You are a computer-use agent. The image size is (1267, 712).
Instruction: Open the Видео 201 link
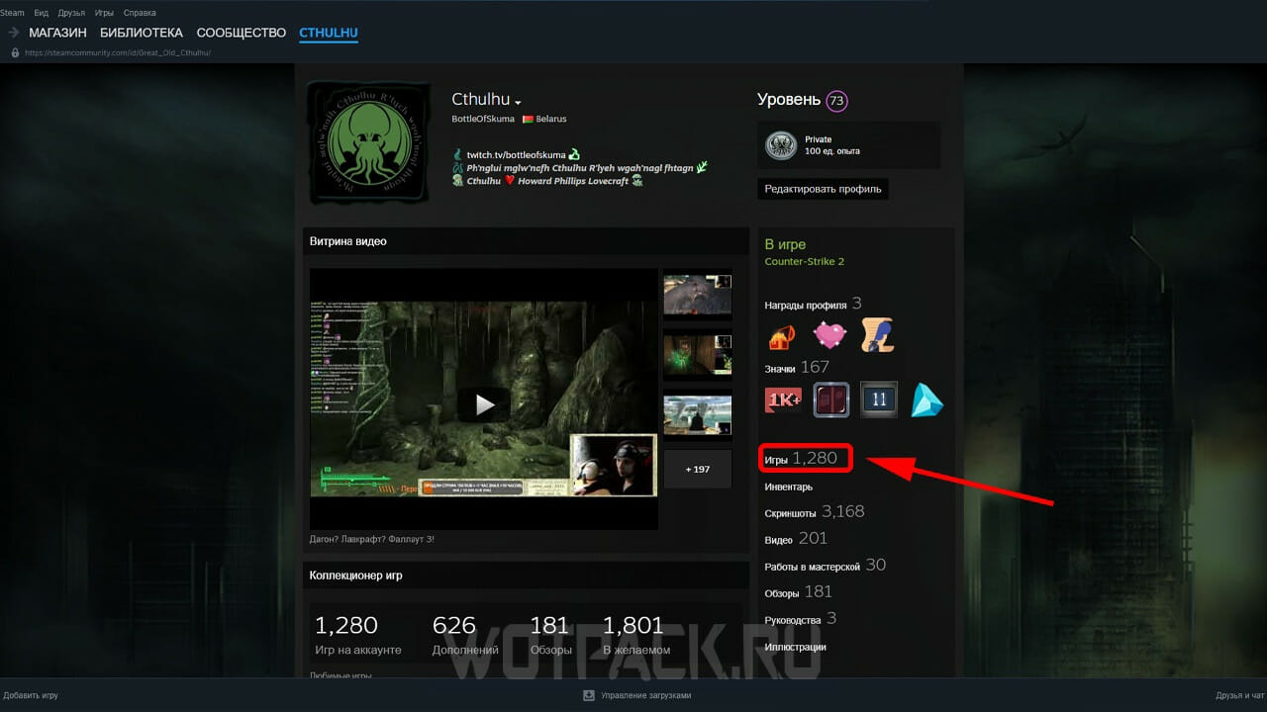[796, 539]
